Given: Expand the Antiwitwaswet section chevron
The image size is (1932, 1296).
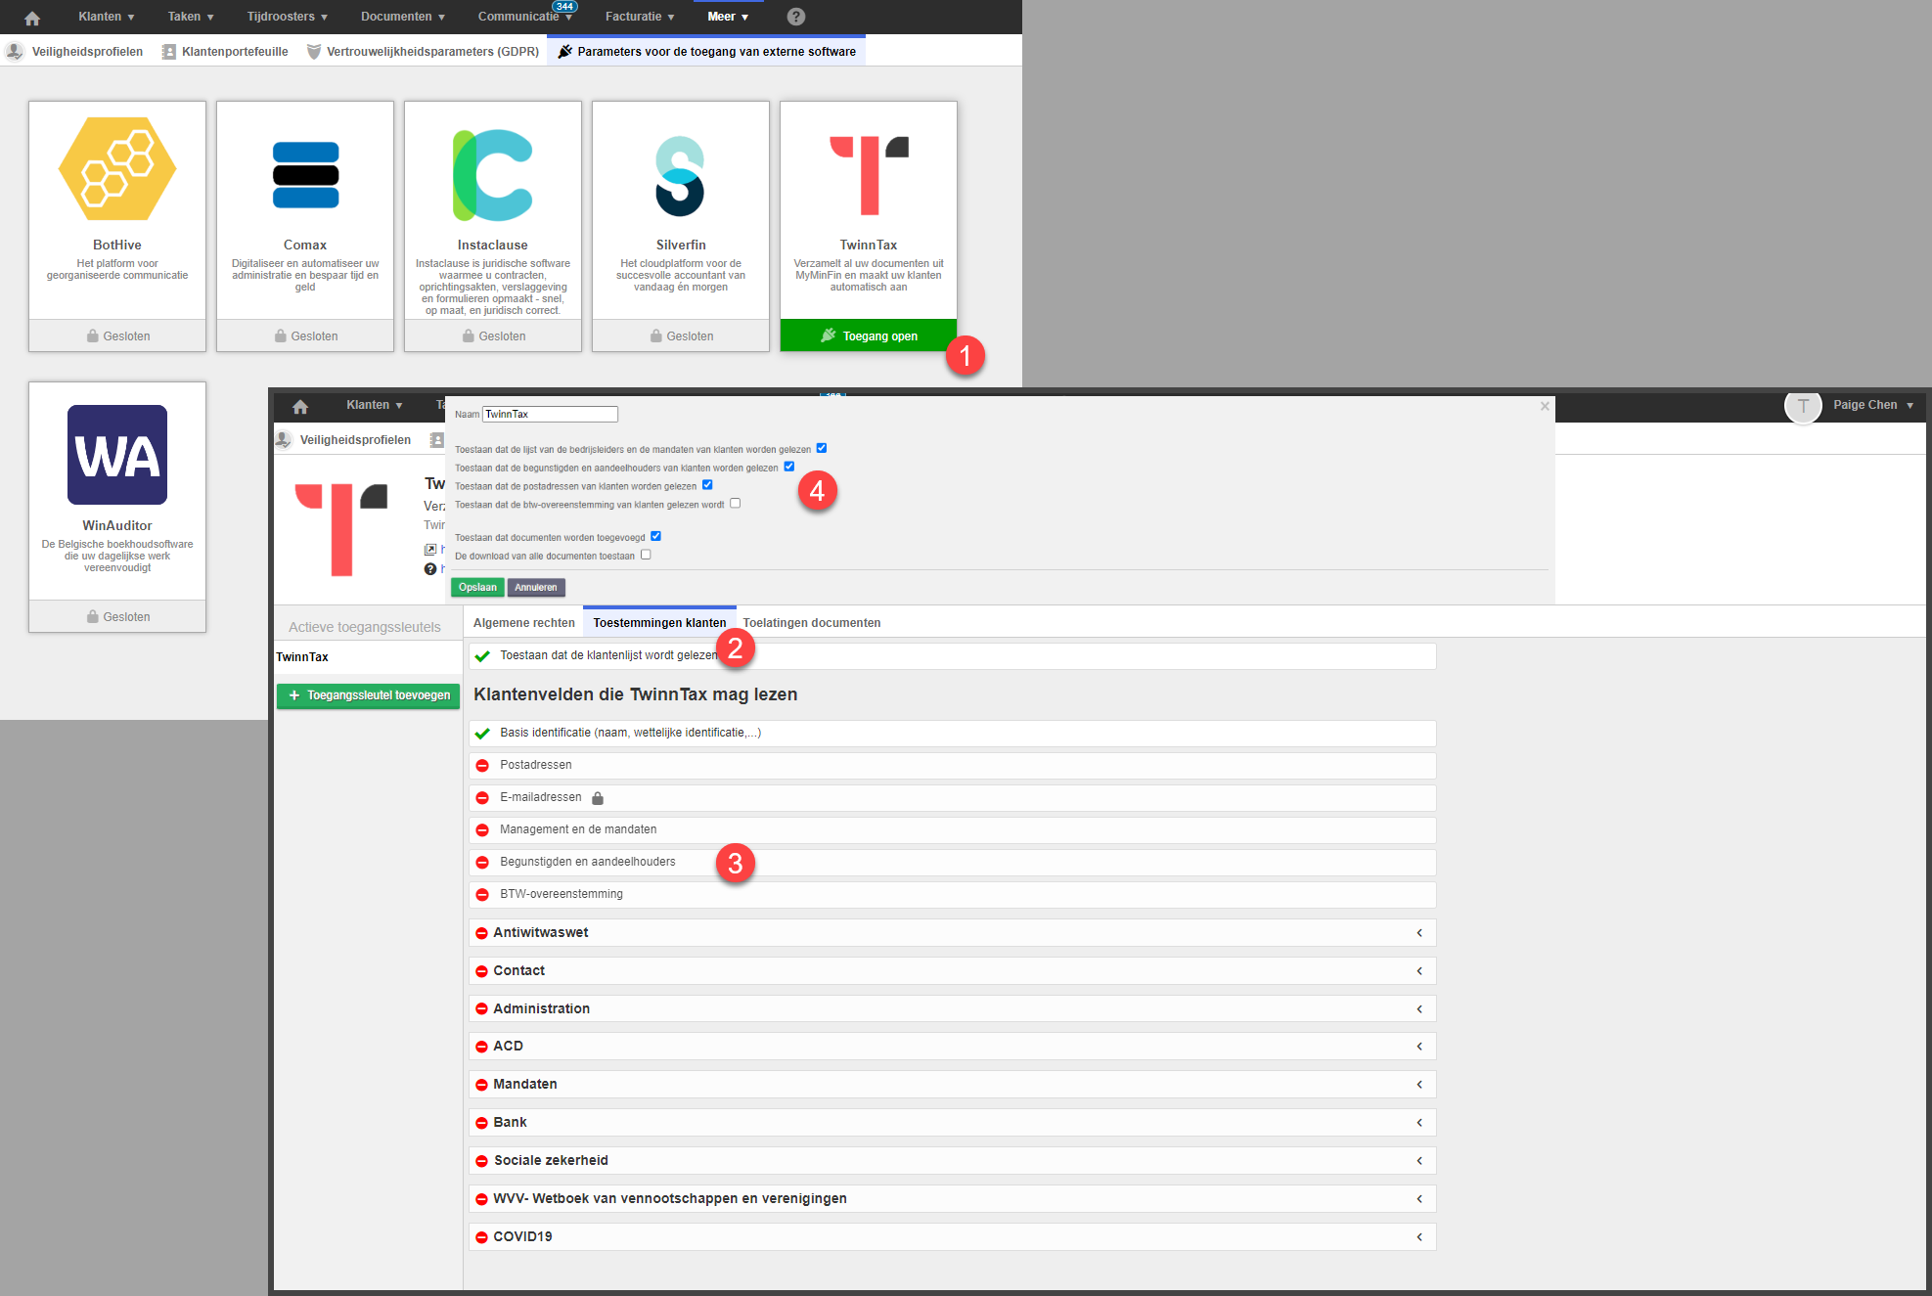Looking at the screenshot, I should tap(1419, 933).
